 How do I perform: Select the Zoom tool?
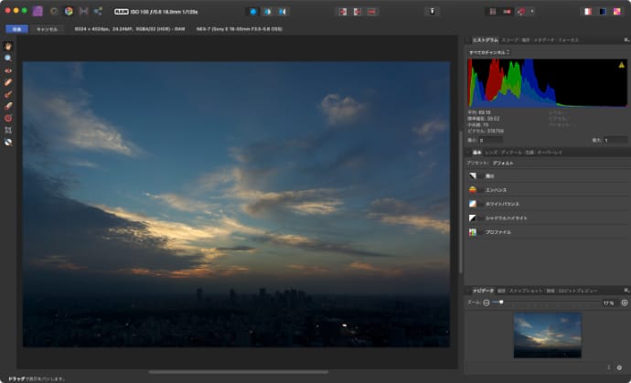8,58
